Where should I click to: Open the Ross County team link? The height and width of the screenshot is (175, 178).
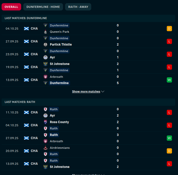point(59,122)
